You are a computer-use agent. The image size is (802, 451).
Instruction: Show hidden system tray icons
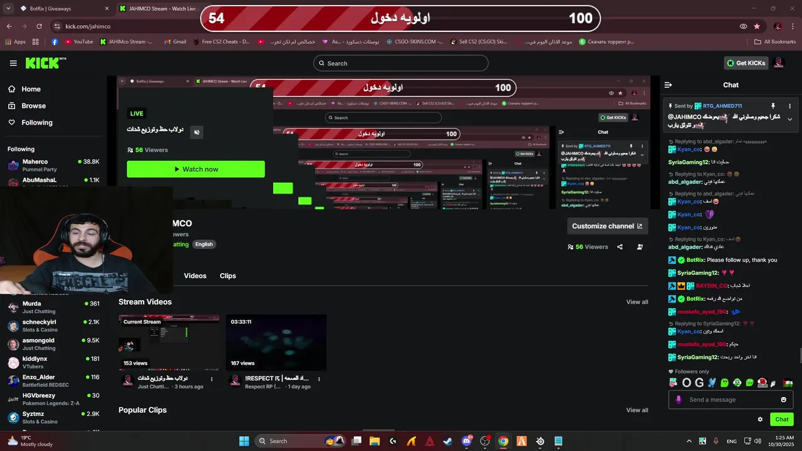688,441
